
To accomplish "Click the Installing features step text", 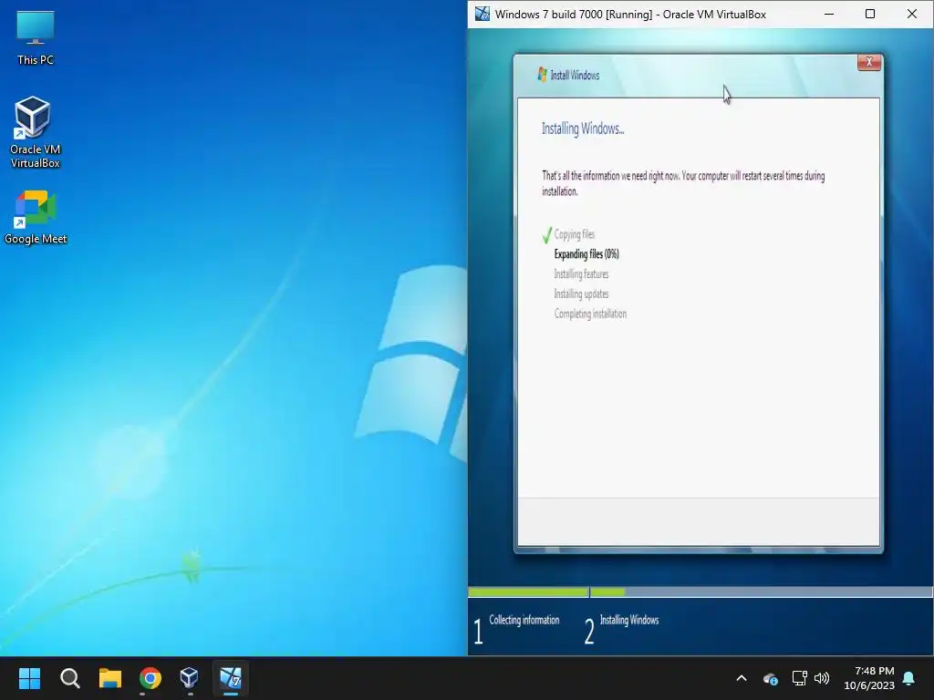I will point(581,273).
